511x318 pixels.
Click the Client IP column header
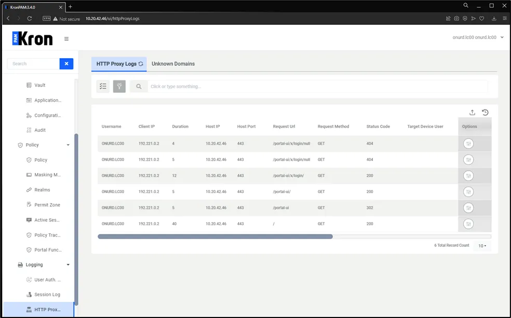(146, 126)
